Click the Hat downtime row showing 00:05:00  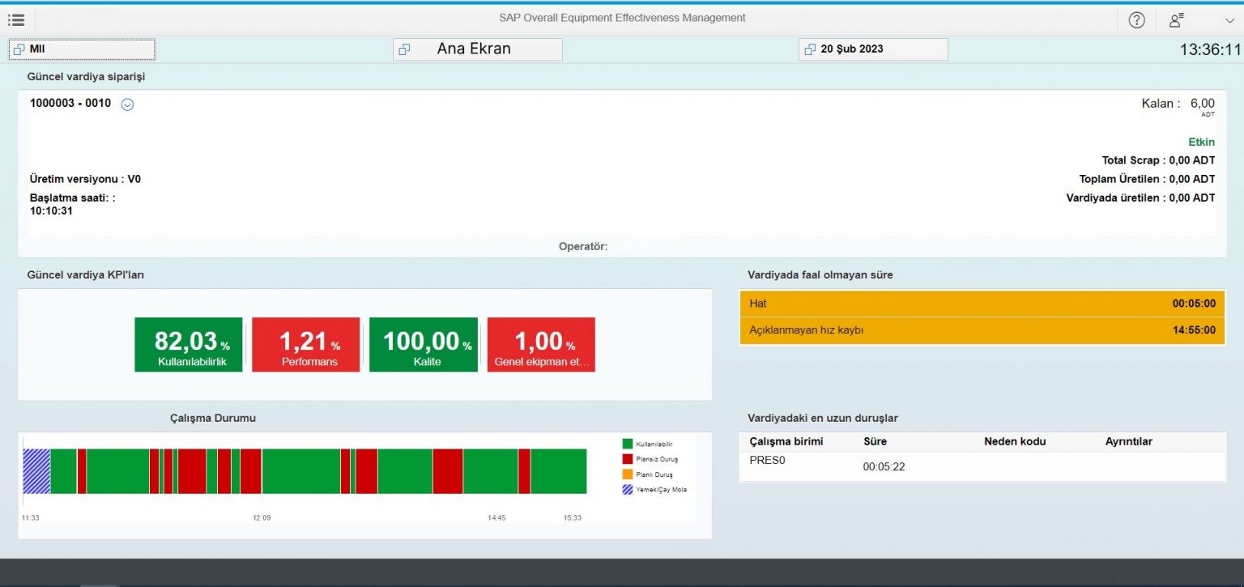(x=982, y=303)
